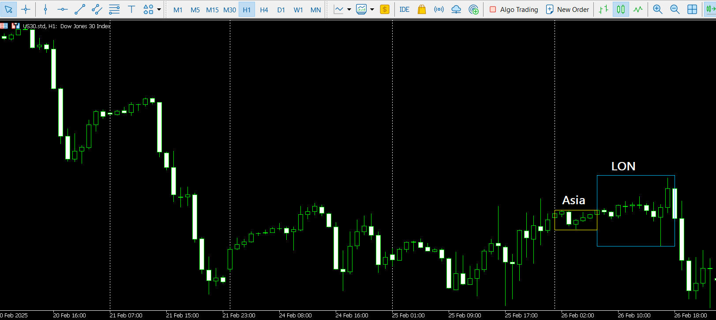This screenshot has height=320, width=716.
Task: Toggle Algo Trading on
Action: point(514,9)
